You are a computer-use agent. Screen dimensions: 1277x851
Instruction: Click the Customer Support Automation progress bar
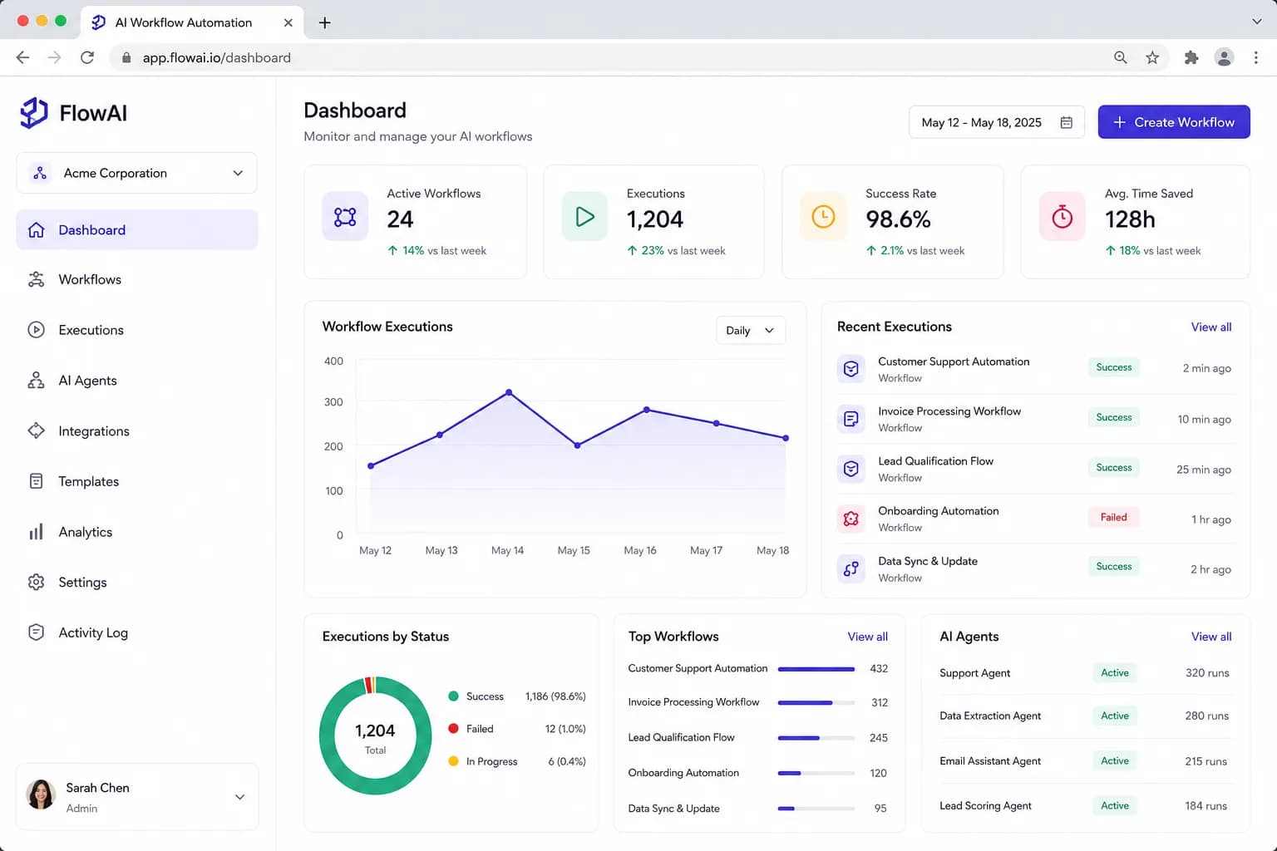click(x=816, y=668)
